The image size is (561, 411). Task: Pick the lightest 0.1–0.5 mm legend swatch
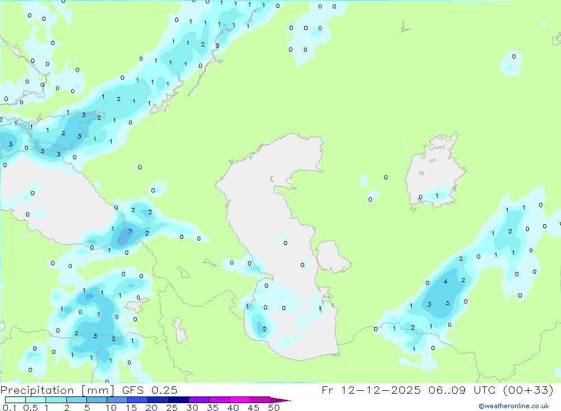click(15, 400)
